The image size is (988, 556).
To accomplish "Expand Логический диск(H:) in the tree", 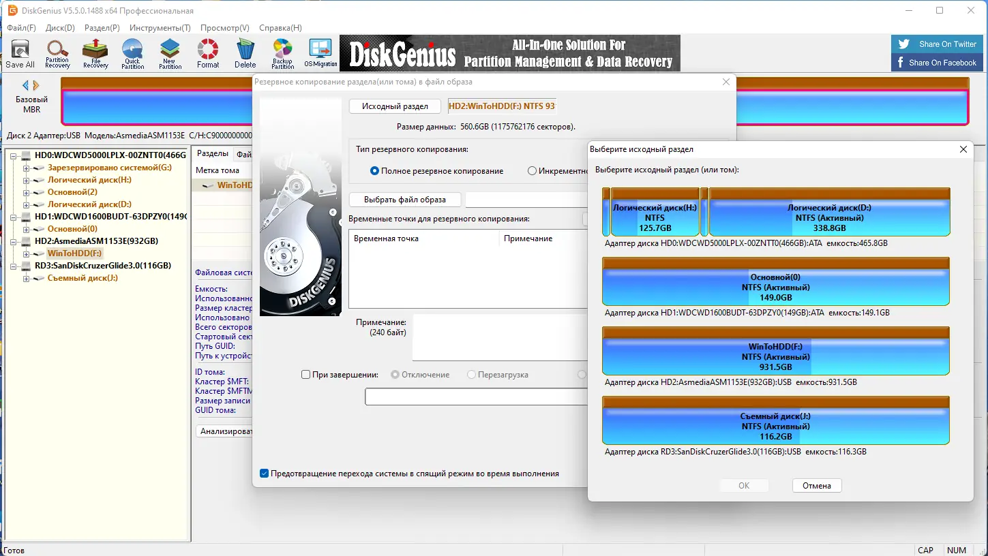I will click(x=27, y=180).
